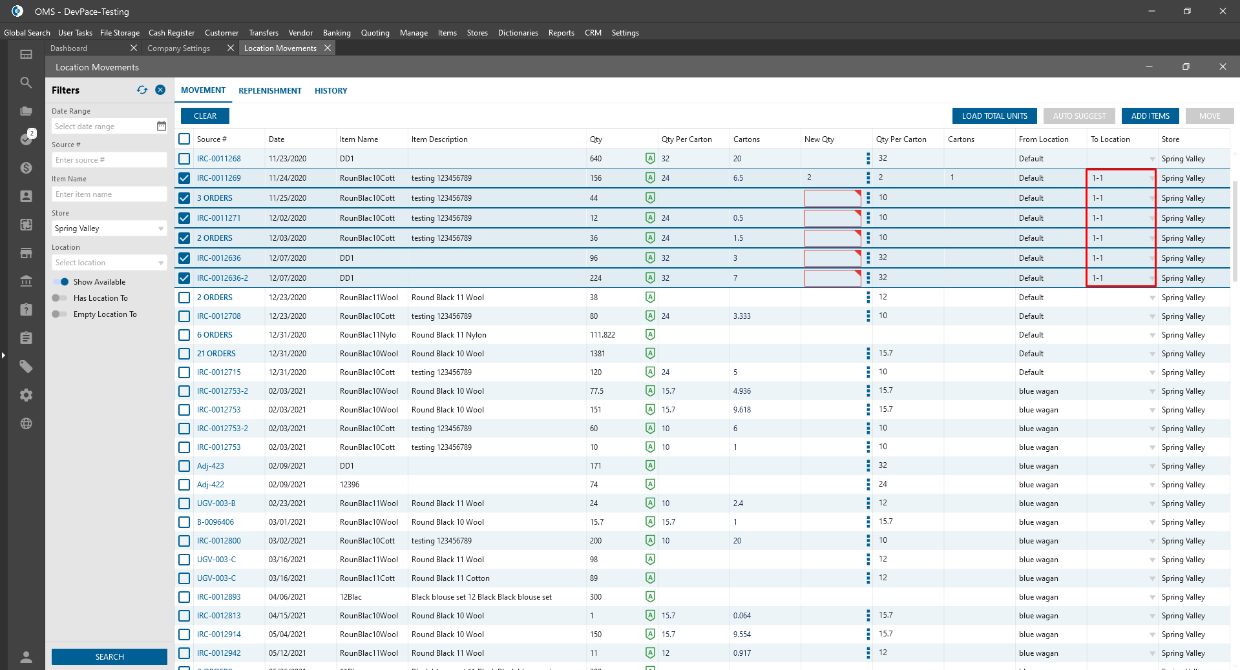Click the Add Items button
1240x670 pixels.
1150,116
